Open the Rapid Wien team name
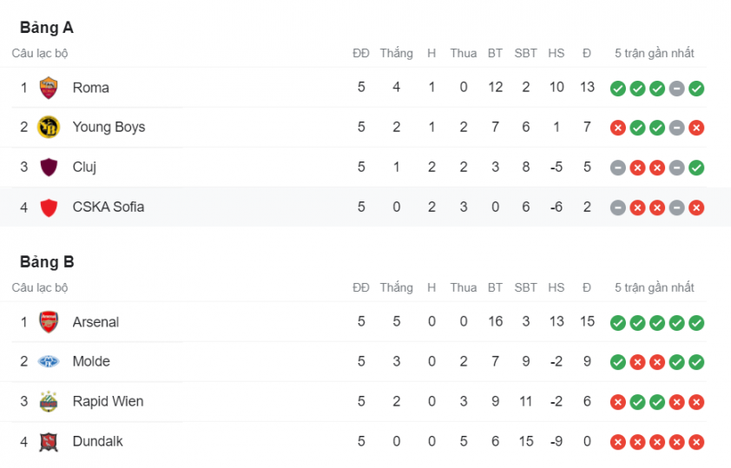 pos(108,401)
